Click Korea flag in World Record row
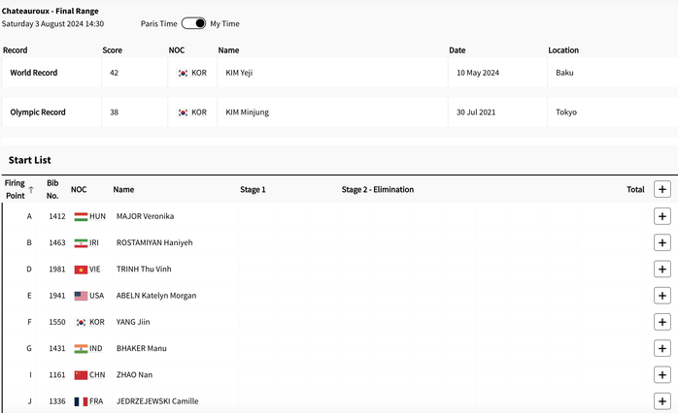678x413 pixels. (x=184, y=73)
